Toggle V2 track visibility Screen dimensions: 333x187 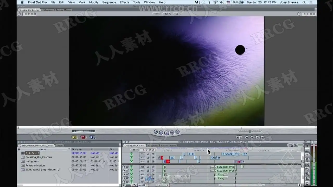coord(131,161)
